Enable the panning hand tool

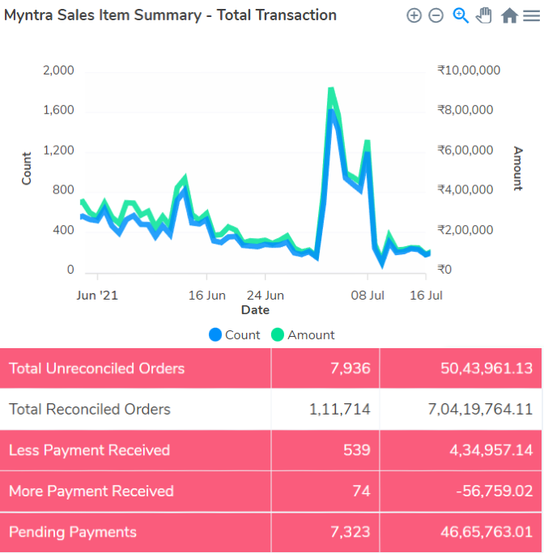484,15
